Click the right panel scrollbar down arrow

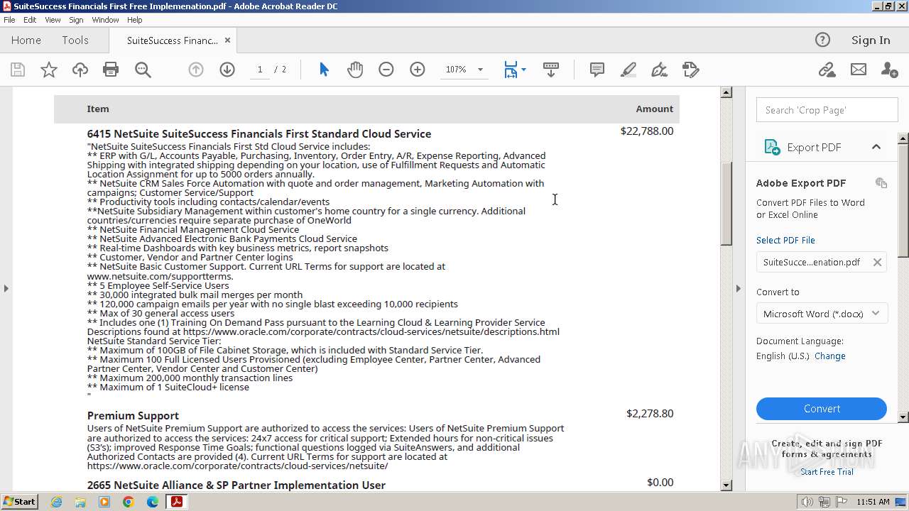(903, 417)
